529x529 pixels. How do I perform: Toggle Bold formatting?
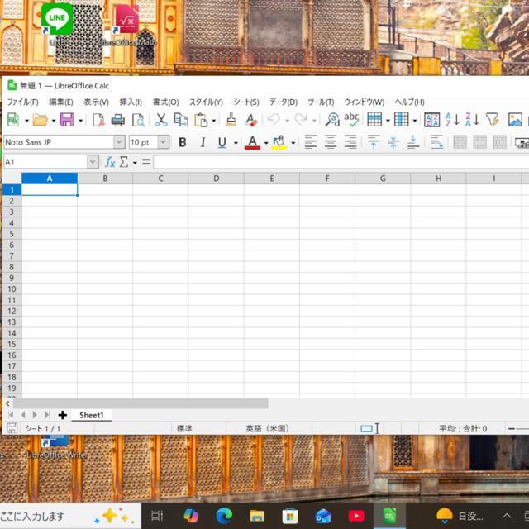(183, 142)
